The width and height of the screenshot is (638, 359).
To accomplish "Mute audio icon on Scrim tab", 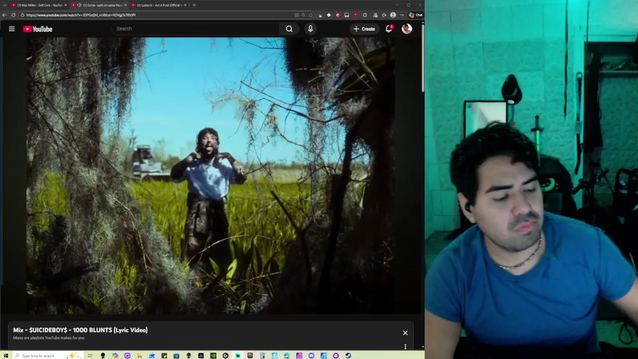I will click(79, 5).
